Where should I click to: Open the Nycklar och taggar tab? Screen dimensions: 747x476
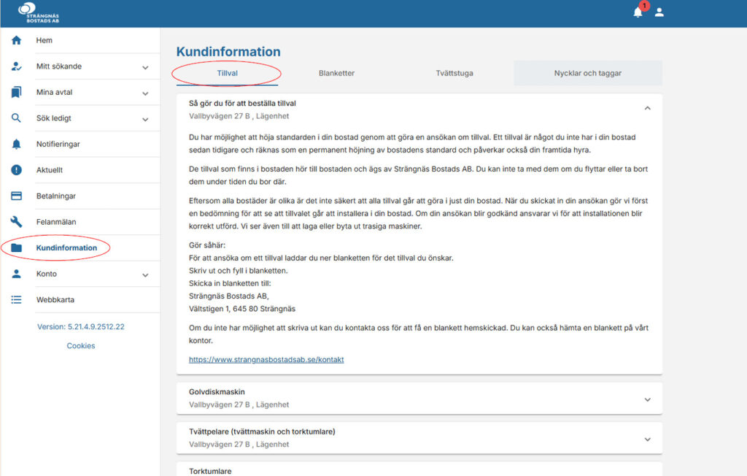[589, 73]
